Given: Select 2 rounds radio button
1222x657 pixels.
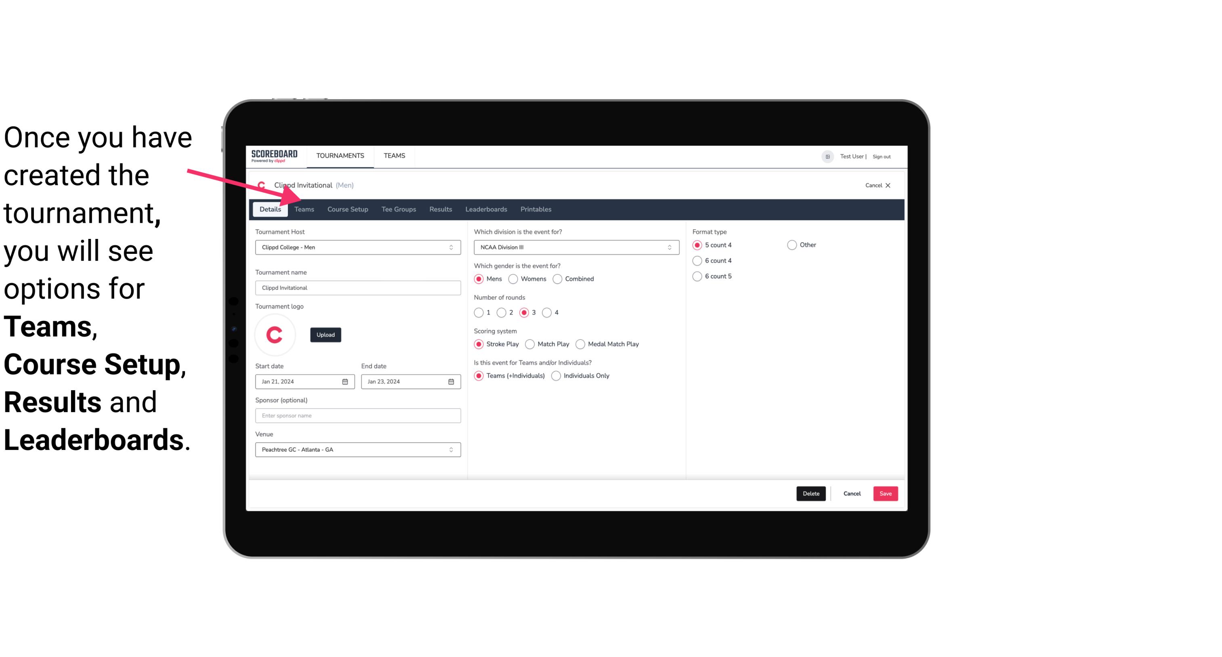Looking at the screenshot, I should pyautogui.click(x=502, y=312).
